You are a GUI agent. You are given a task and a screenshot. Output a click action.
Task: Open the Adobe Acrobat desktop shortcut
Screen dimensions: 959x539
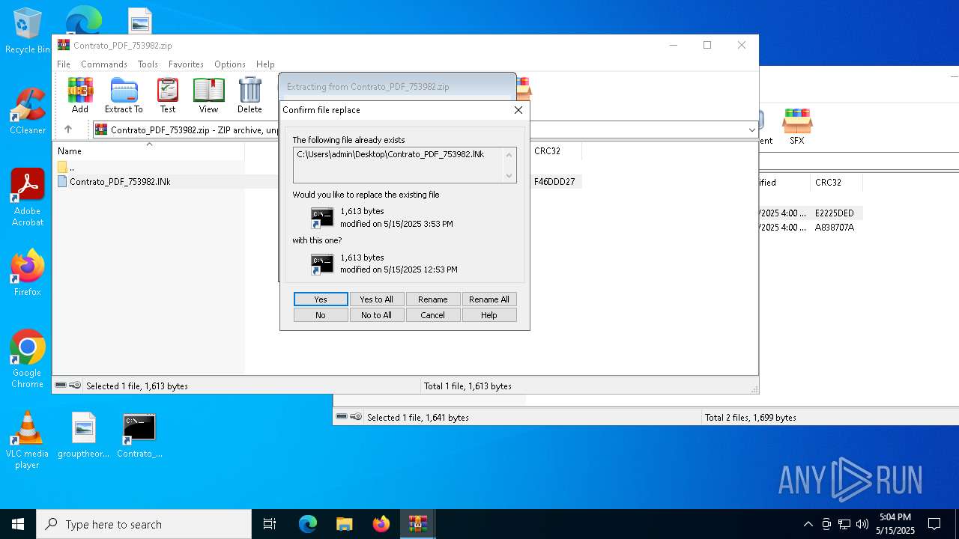(x=28, y=198)
